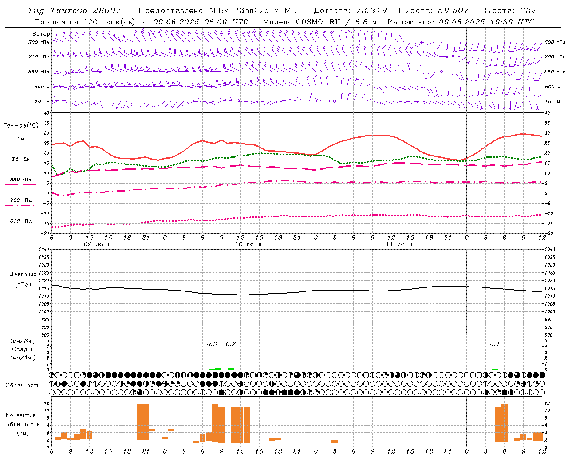This screenshot has width=568, height=455.
Task: Click the Облачность cloud cover label
Action: point(23,385)
